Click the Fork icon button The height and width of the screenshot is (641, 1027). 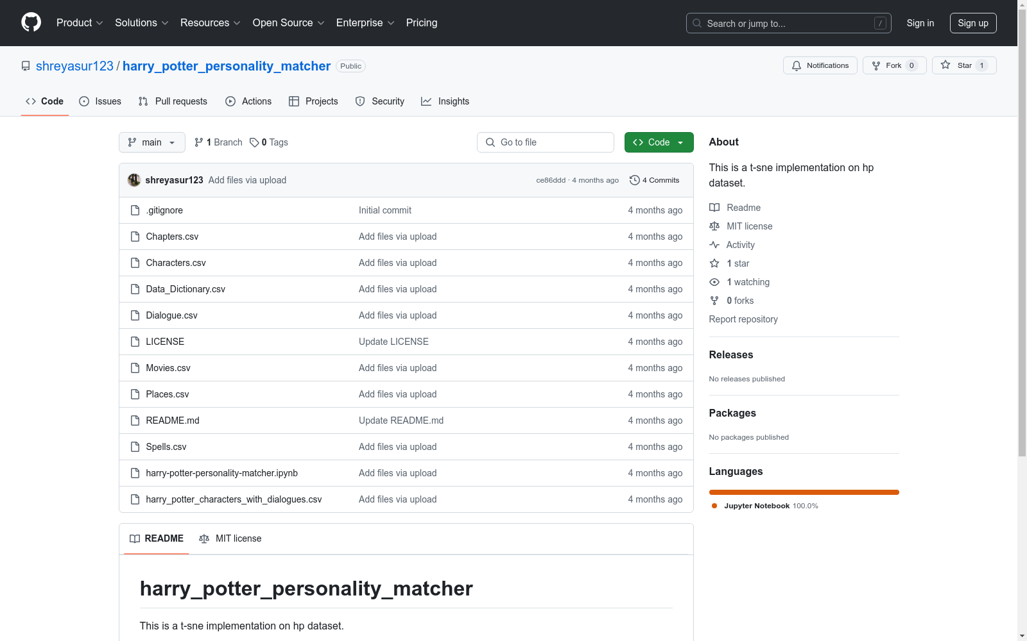pyautogui.click(x=876, y=65)
